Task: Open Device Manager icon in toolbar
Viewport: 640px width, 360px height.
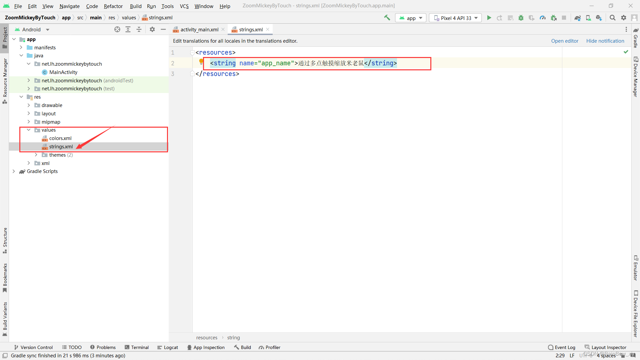Action: click(588, 18)
